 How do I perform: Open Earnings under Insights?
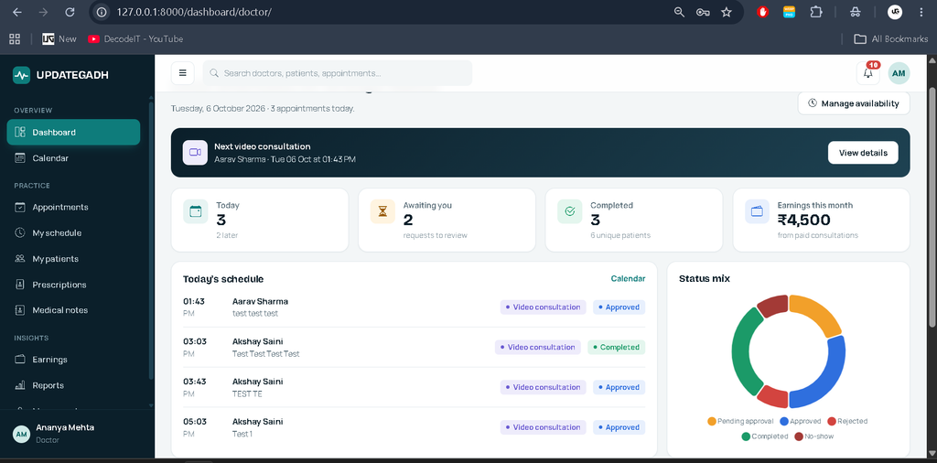tap(73, 360)
